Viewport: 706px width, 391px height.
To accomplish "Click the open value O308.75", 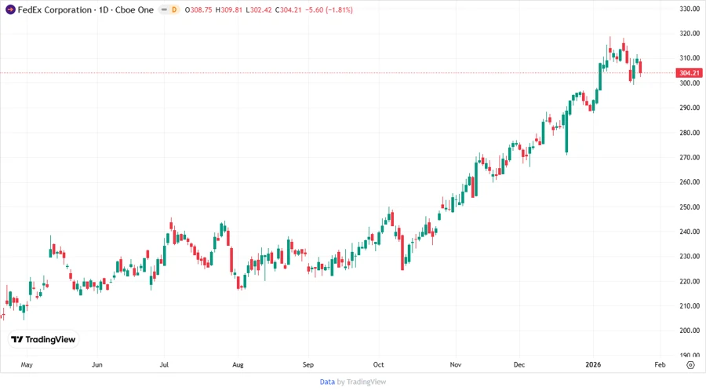I will tap(198, 9).
